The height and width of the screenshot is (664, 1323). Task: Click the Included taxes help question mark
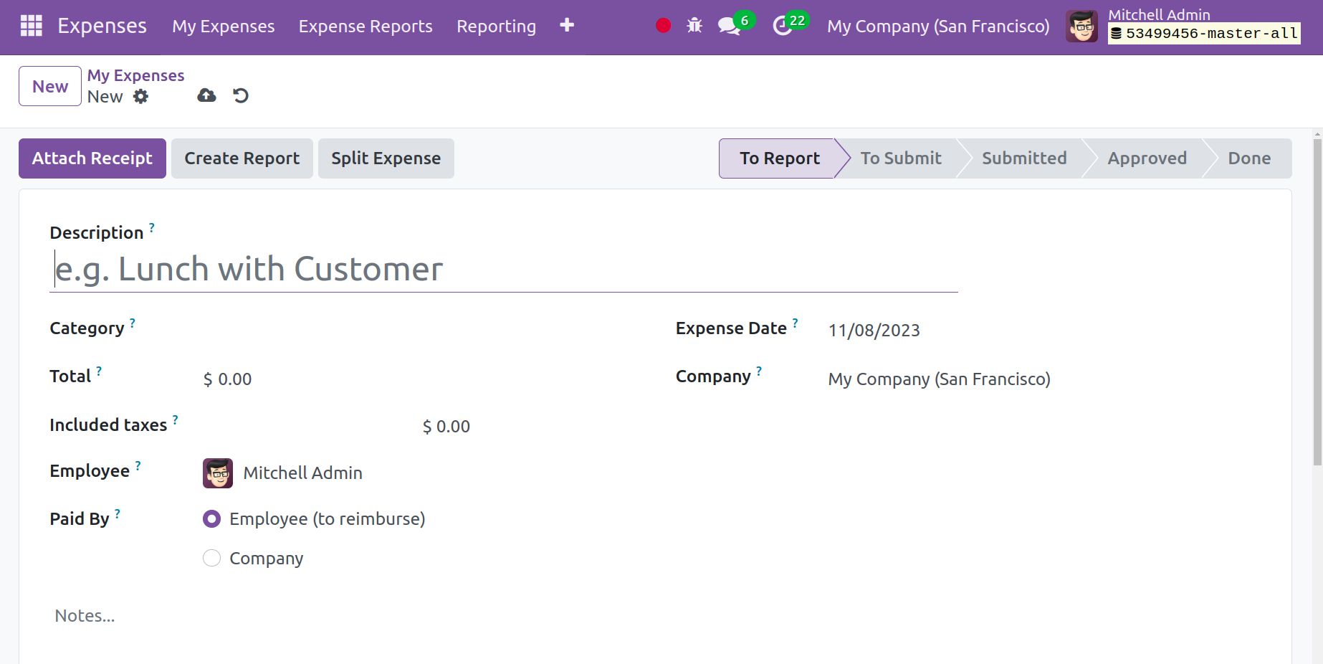point(176,419)
